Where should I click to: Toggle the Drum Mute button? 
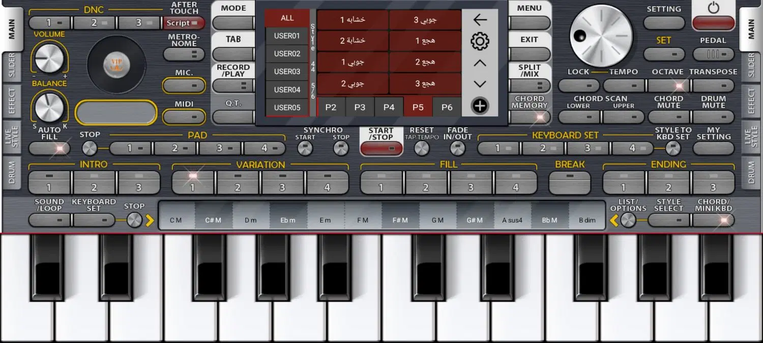pyautogui.click(x=714, y=117)
